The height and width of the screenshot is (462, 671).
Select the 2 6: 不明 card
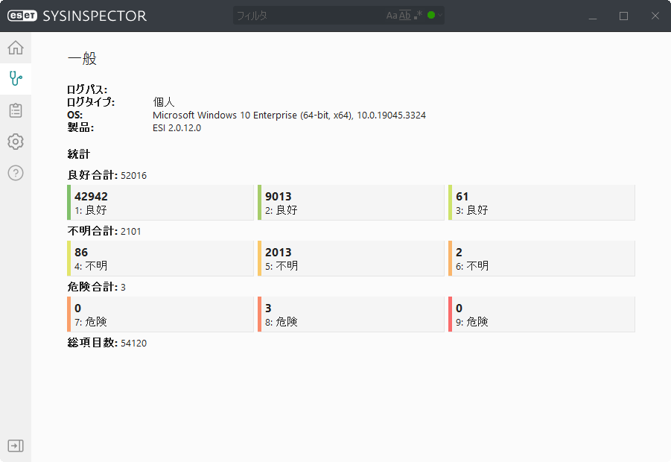click(x=541, y=259)
